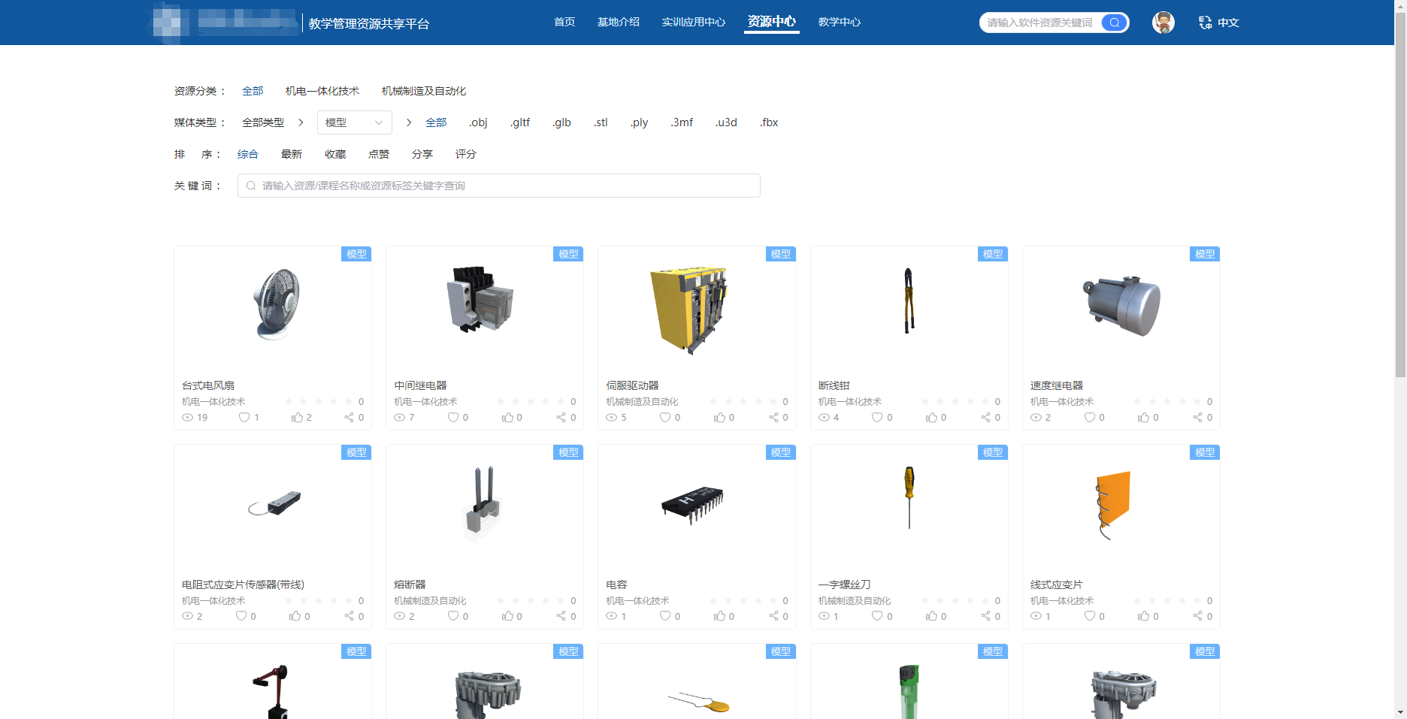
Task: Toggle like on the 熔断器 model
Action: 507,616
